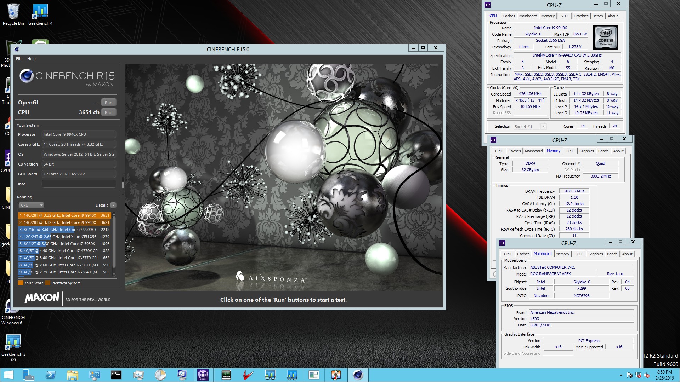Open the CPU ranking type dropdown
Image resolution: width=680 pixels, height=382 pixels.
point(31,205)
